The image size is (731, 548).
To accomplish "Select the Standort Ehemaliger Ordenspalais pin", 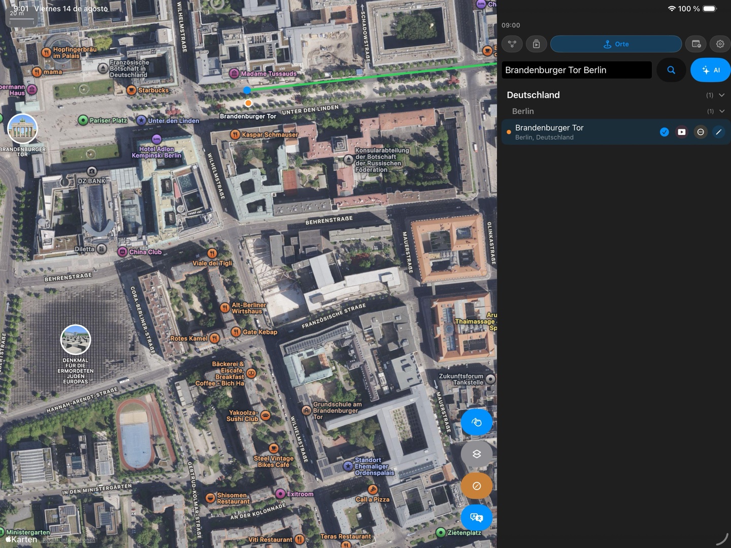I will click(x=348, y=466).
